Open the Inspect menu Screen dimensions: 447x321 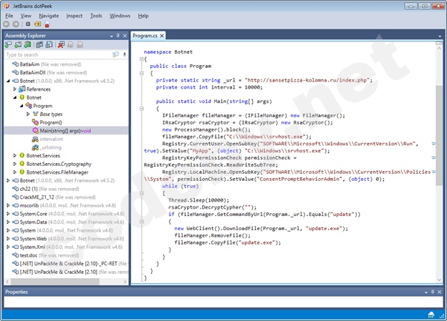tap(74, 16)
